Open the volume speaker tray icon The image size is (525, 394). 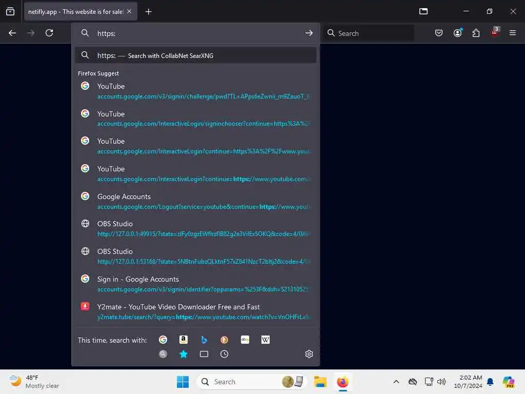click(441, 382)
